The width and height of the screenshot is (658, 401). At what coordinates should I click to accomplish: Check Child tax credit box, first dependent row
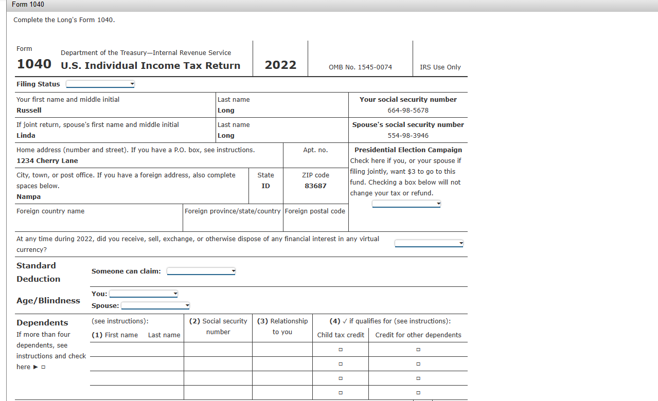(x=340, y=350)
